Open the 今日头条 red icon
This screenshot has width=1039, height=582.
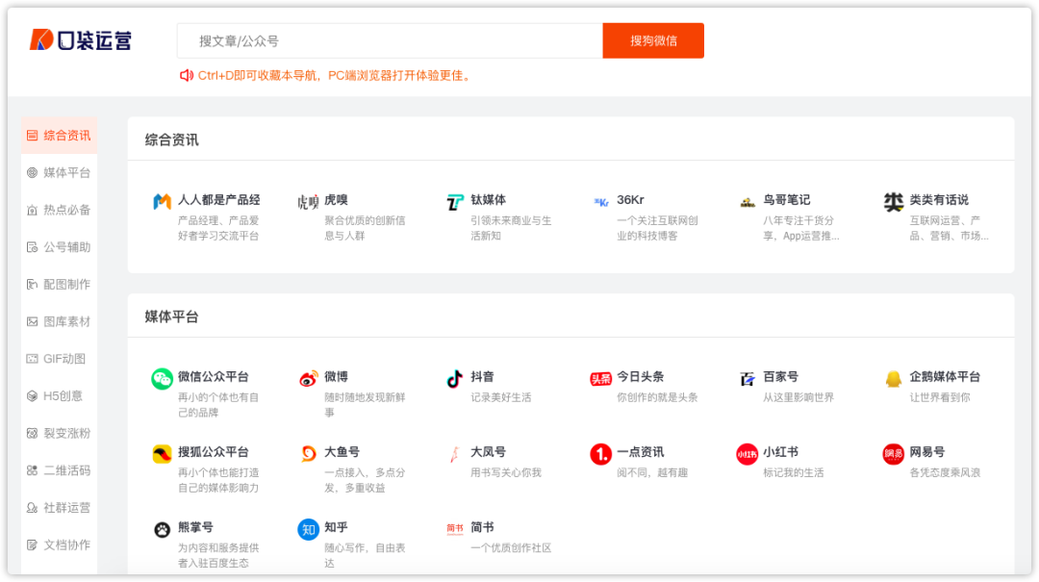click(x=601, y=378)
